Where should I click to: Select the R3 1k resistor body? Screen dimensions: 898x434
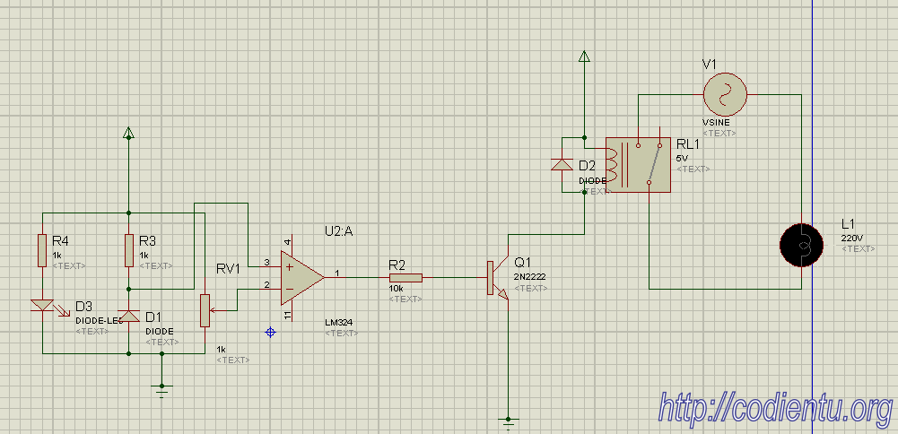coord(129,250)
